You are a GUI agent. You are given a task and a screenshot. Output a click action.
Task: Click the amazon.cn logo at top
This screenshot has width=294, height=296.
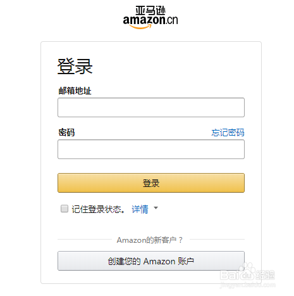(150, 17)
